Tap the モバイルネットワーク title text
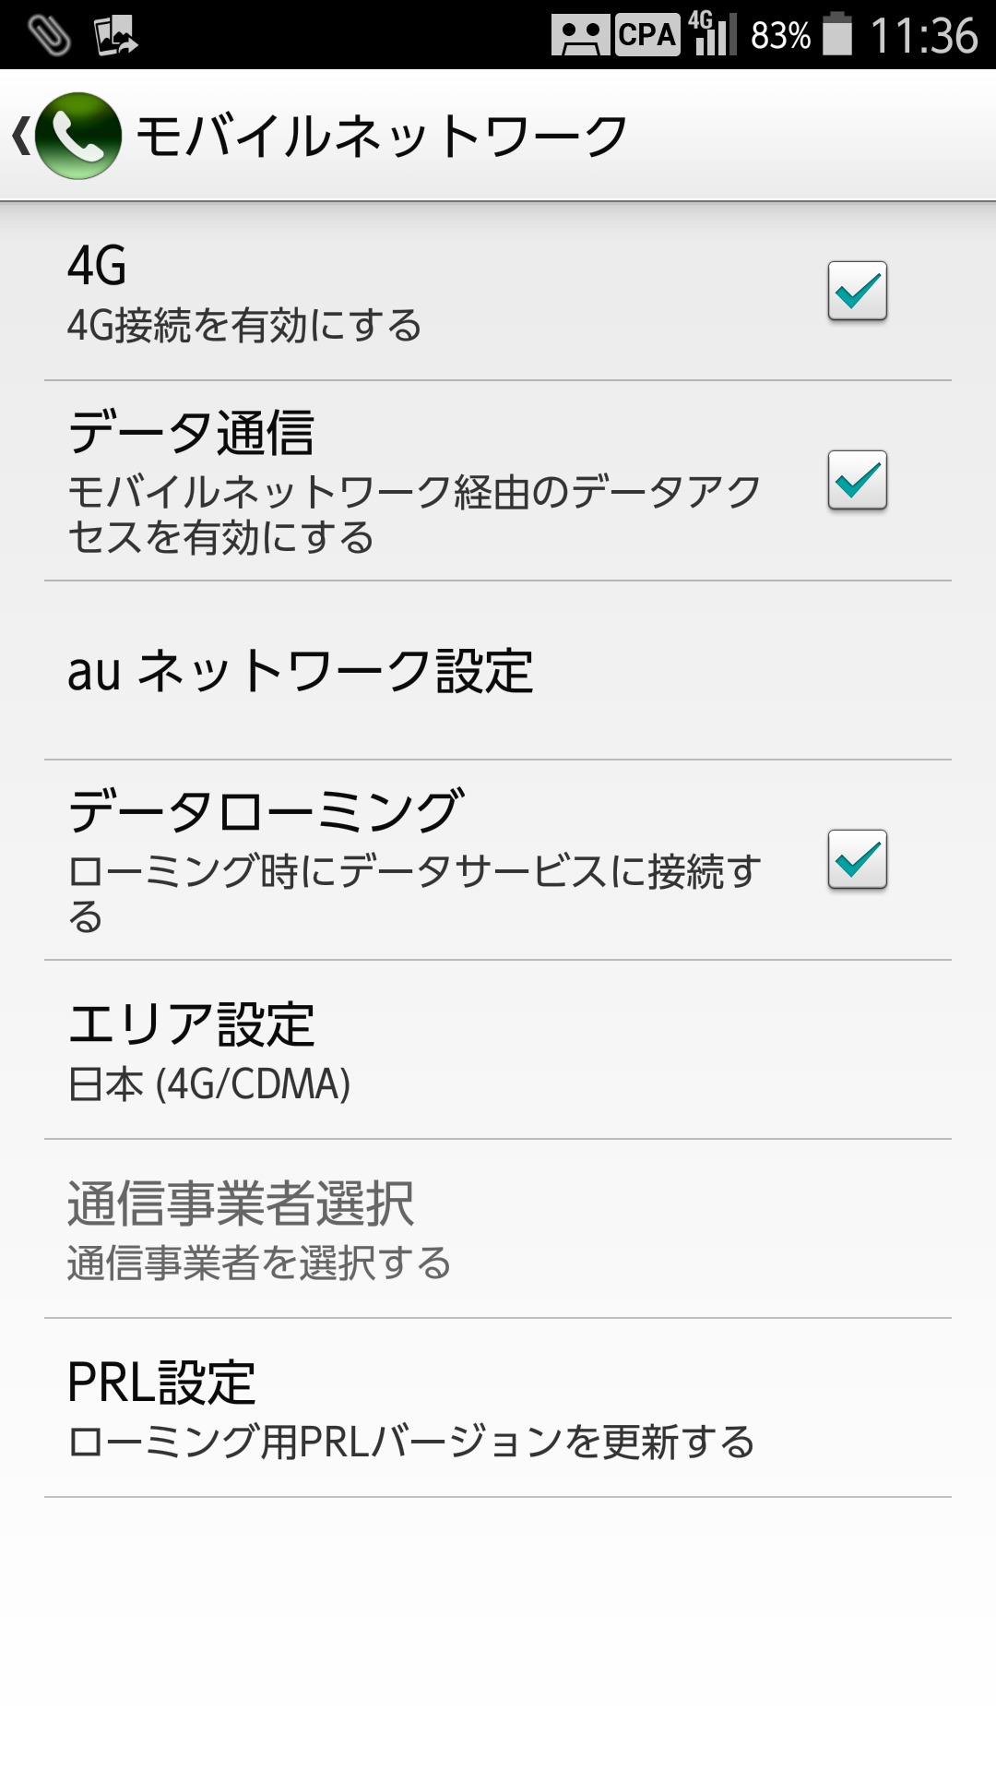This screenshot has width=996, height=1772. (x=382, y=137)
